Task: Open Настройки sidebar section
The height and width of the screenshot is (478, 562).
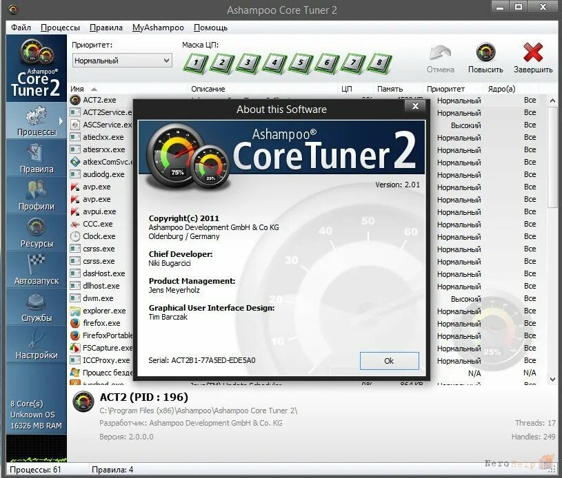Action: 36,344
